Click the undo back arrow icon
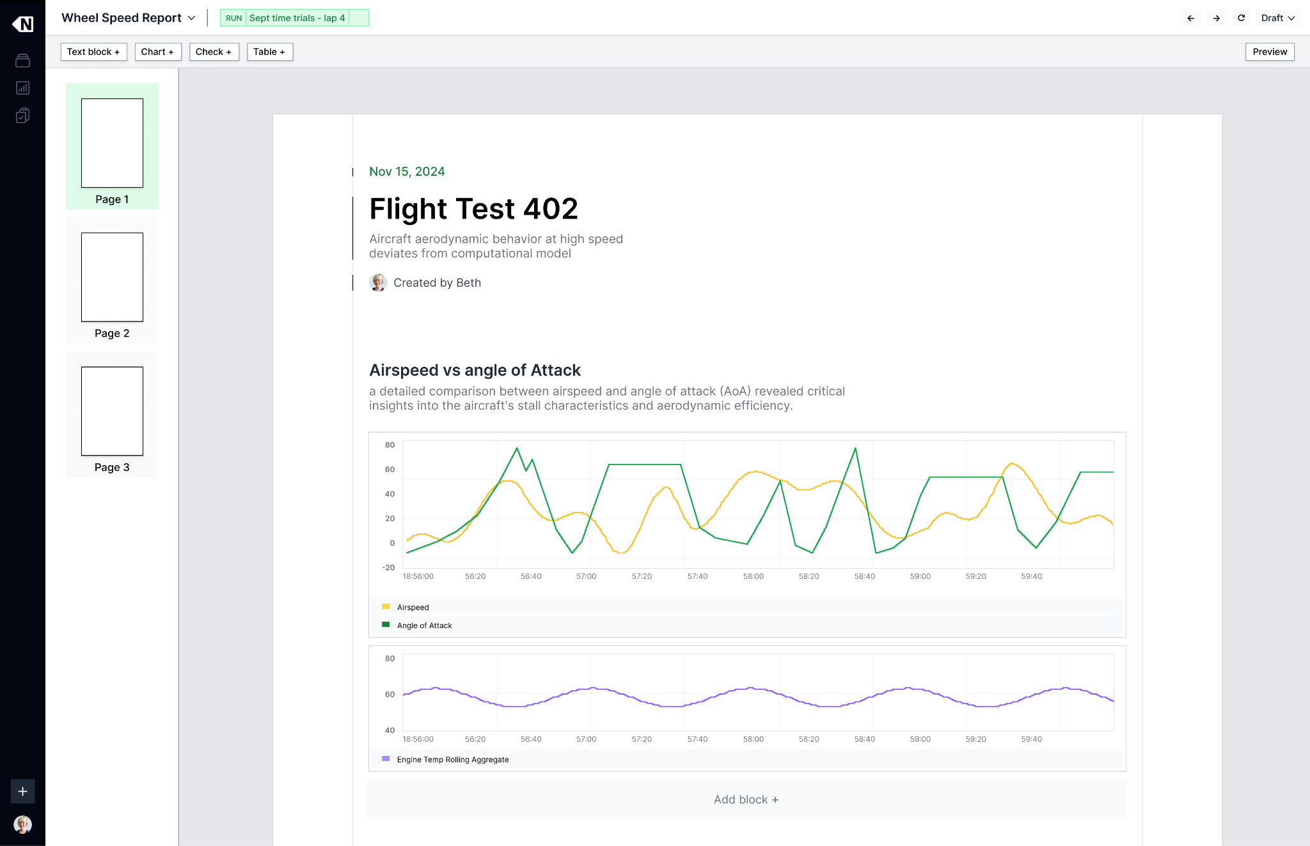 (1190, 18)
